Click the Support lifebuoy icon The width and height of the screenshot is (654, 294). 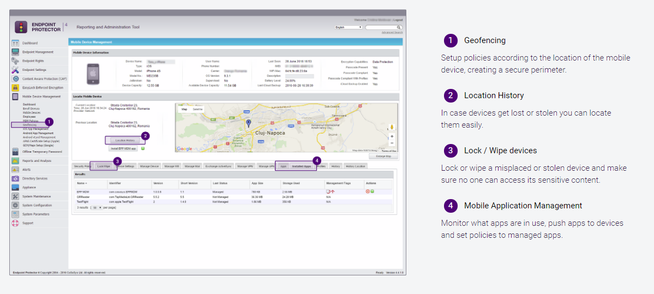click(x=16, y=223)
